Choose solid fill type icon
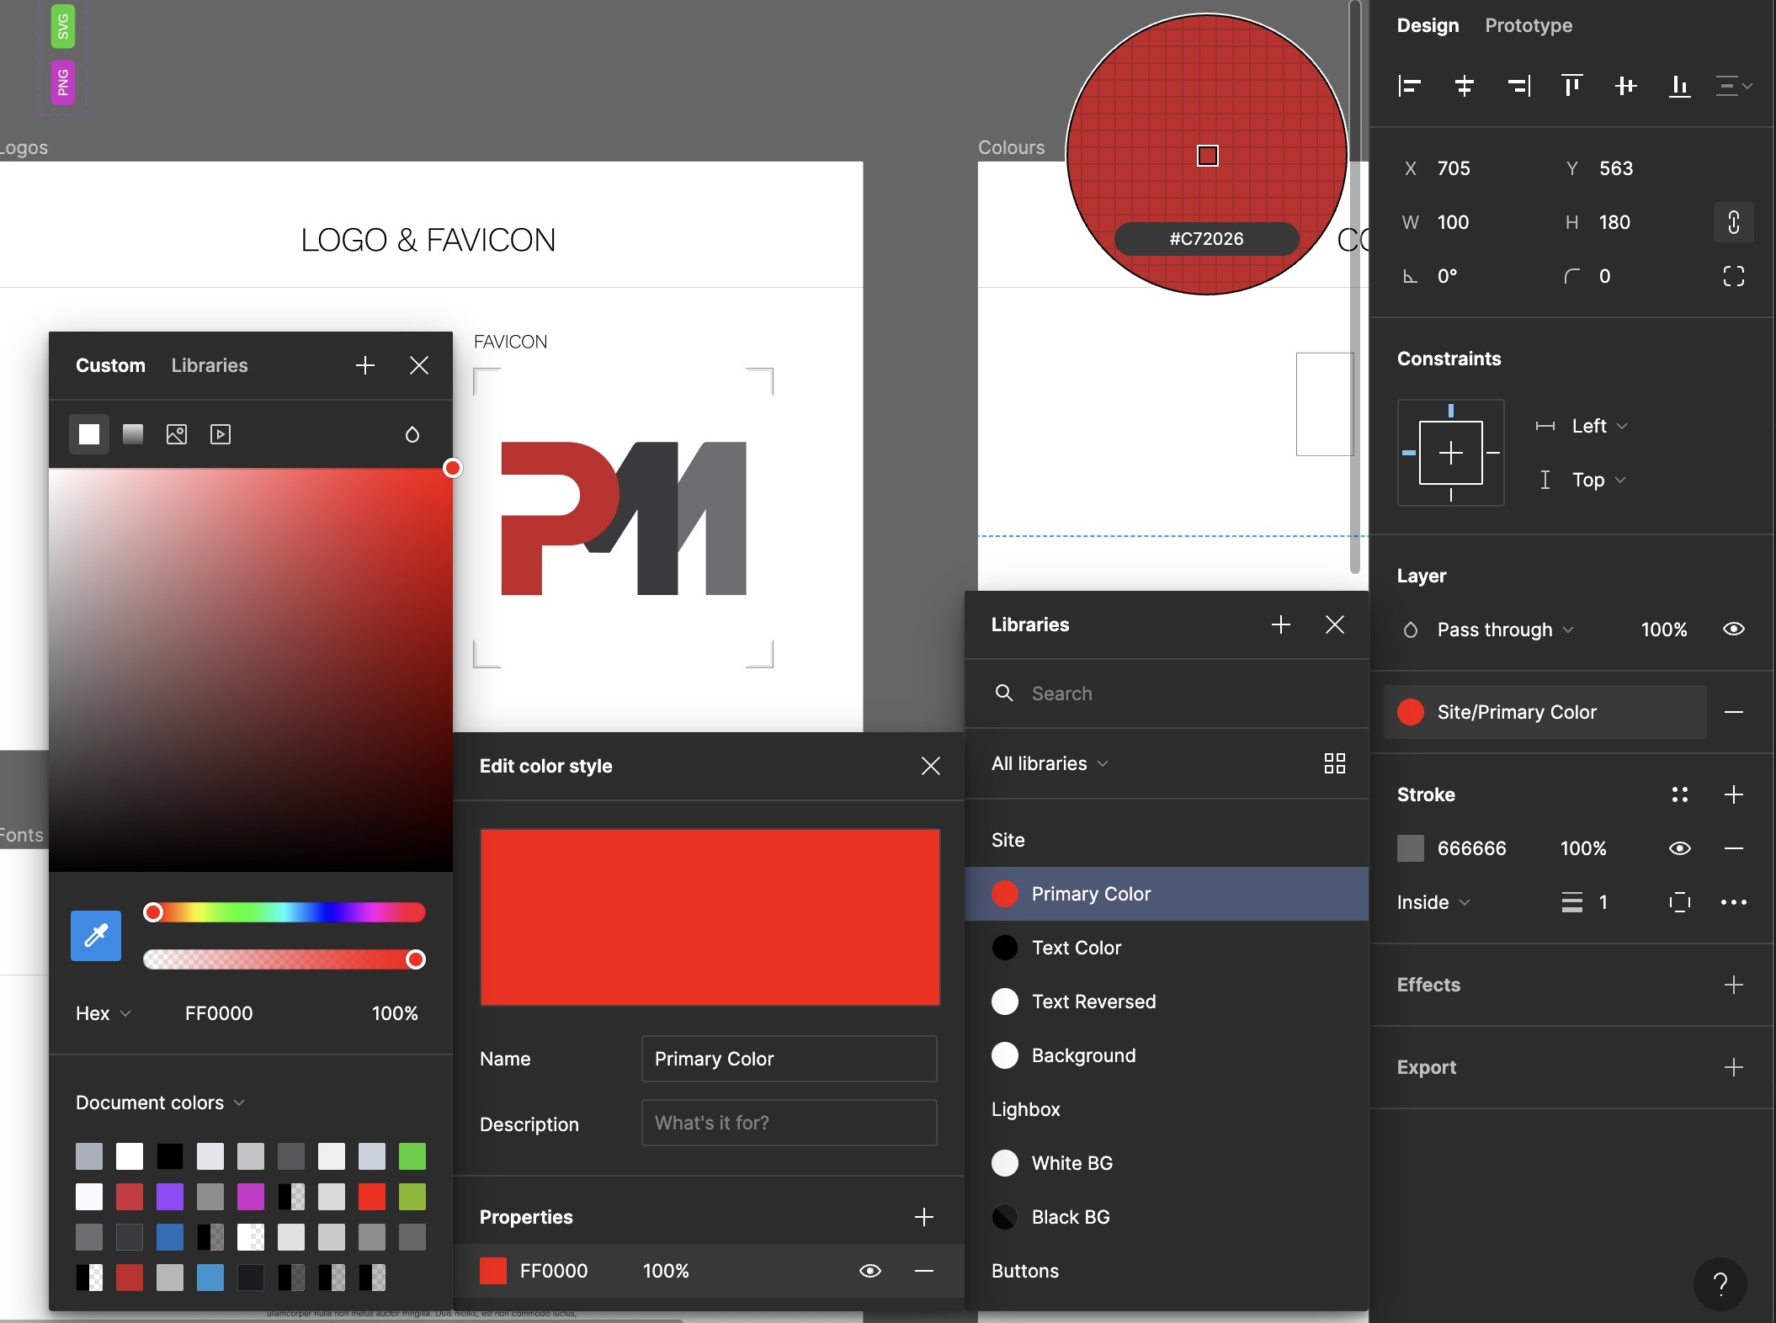Image resolution: width=1776 pixels, height=1323 pixels. pyautogui.click(x=89, y=434)
